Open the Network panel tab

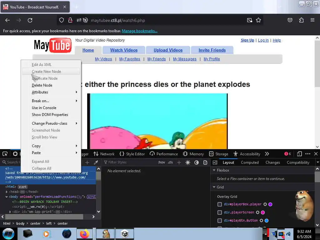pyautogui.click(x=104, y=154)
